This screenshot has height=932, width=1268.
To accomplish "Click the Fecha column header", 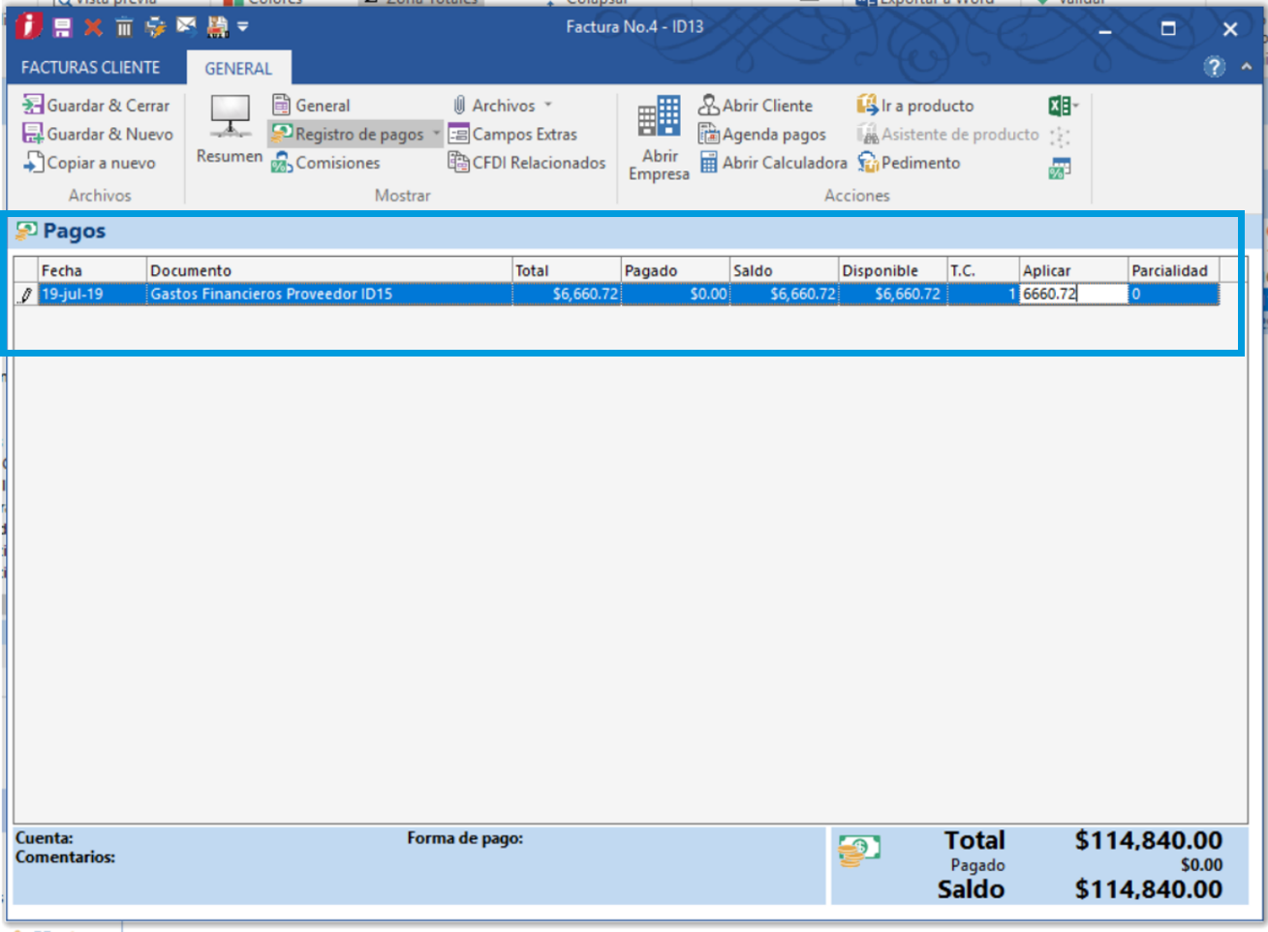I will (92, 270).
